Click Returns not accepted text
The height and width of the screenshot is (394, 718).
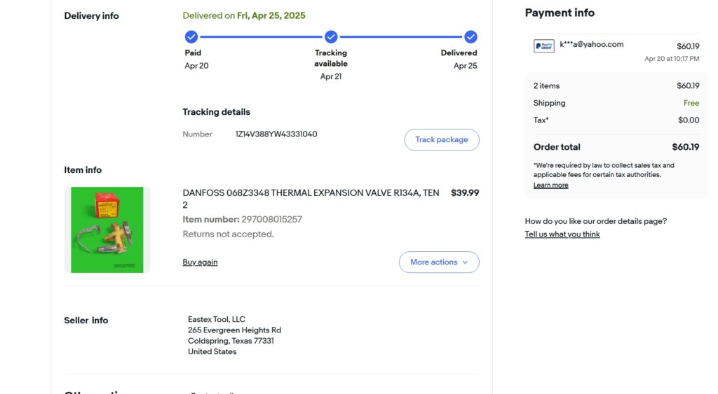pyautogui.click(x=228, y=234)
